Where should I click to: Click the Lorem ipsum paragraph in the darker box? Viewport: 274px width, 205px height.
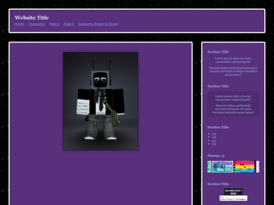[x=233, y=98]
